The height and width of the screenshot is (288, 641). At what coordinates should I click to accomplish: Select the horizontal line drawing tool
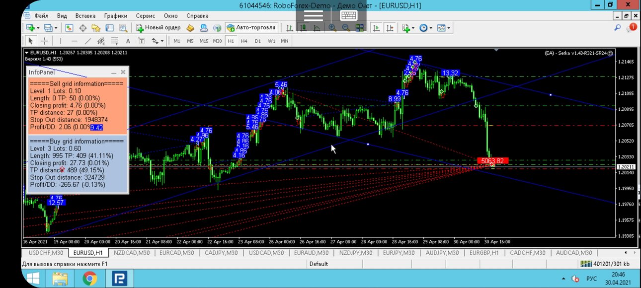[x=75, y=41]
